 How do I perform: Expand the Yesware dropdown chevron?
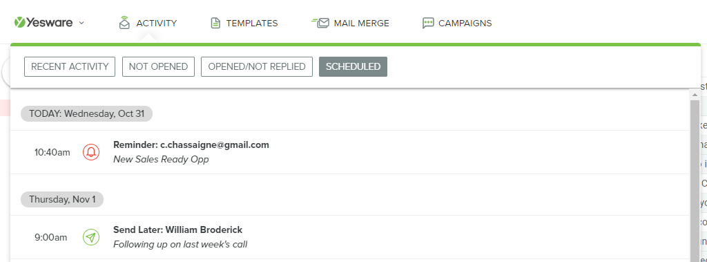click(81, 23)
